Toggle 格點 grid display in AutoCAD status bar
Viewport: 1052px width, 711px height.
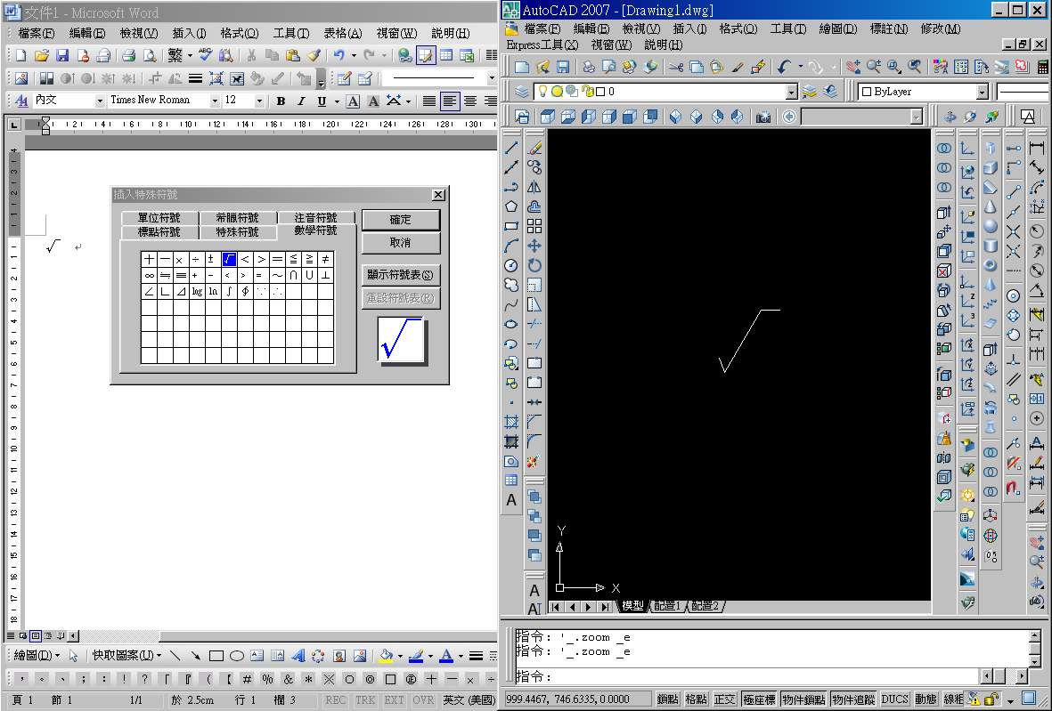[696, 699]
